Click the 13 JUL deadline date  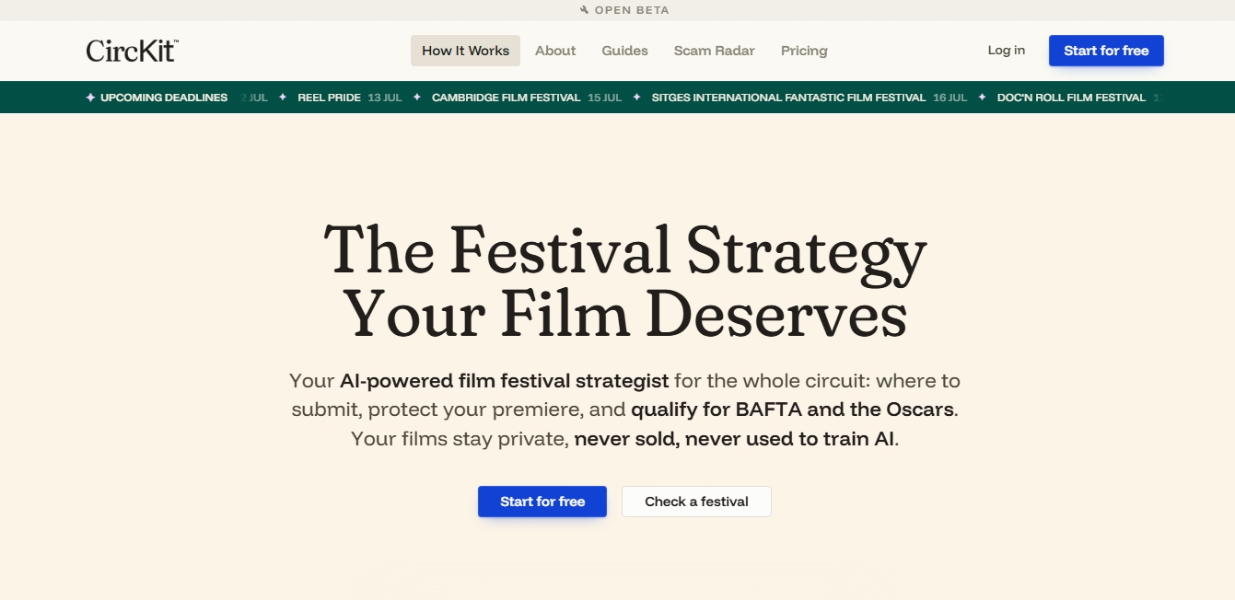[x=385, y=98]
